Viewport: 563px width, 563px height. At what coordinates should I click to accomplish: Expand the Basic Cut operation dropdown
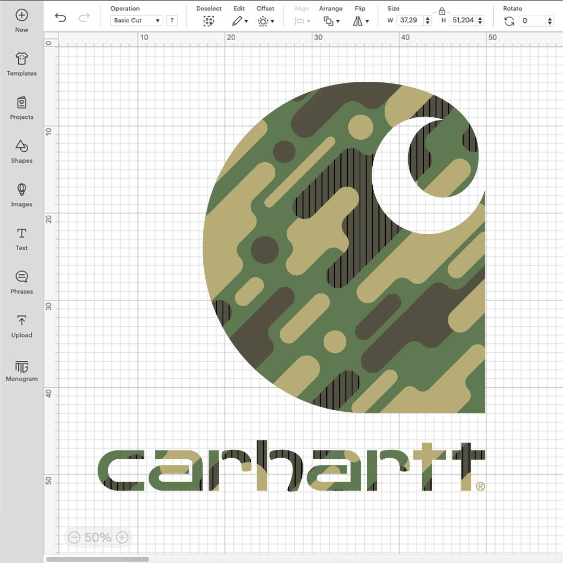coord(137,20)
